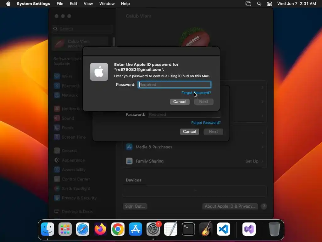Open the Help menu
This screenshot has height=242, width=322.
[125, 4]
